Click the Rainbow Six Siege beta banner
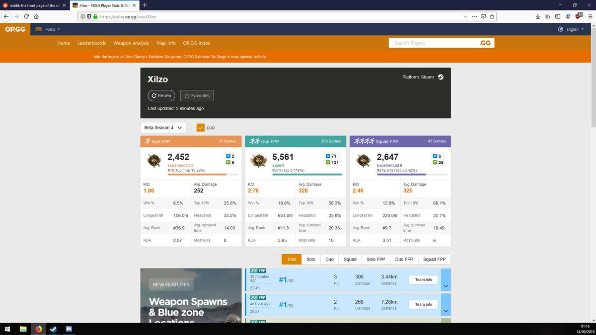 tap(180, 57)
